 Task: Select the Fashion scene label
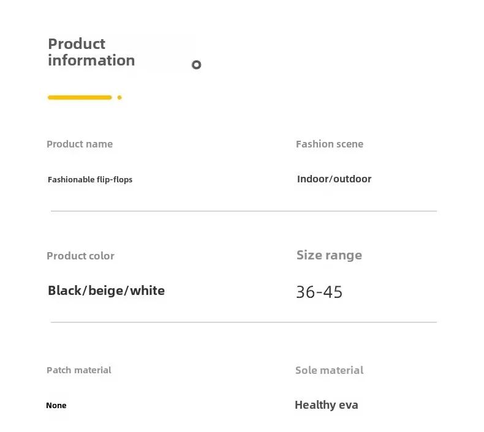click(330, 144)
